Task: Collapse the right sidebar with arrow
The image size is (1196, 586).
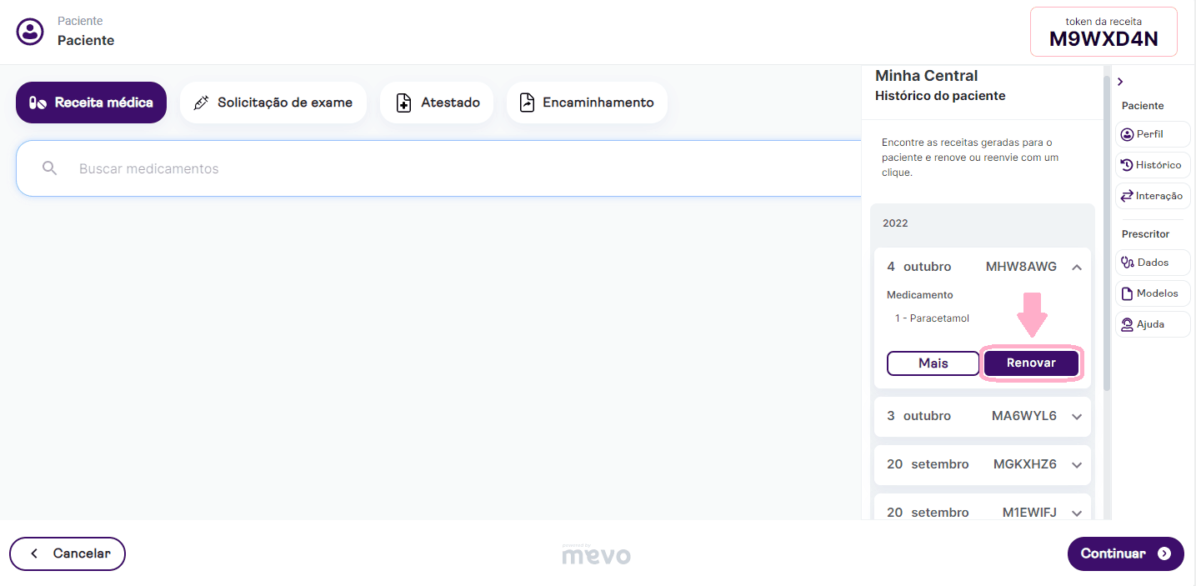Action: (1120, 82)
